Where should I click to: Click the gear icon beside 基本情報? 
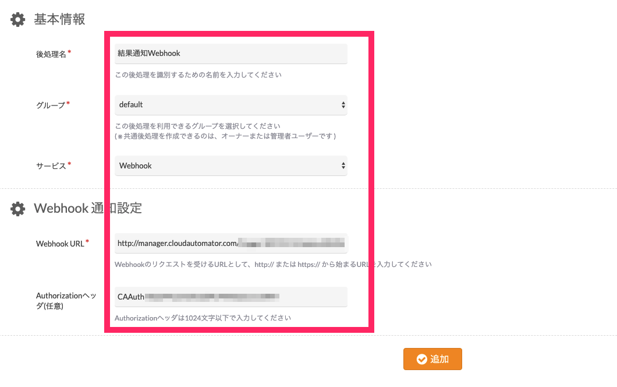17,19
